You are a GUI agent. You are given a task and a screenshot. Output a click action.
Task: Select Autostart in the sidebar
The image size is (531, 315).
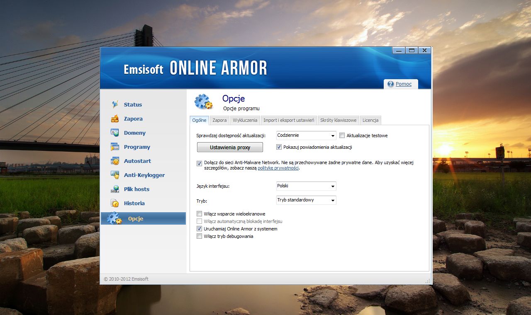137,161
